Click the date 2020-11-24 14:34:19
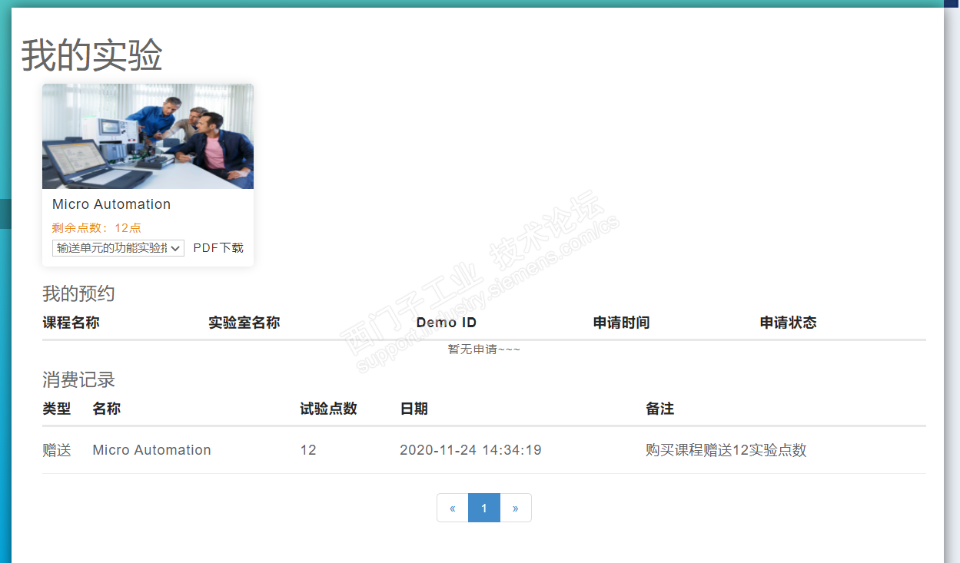Image resolution: width=960 pixels, height=563 pixels. pos(470,450)
